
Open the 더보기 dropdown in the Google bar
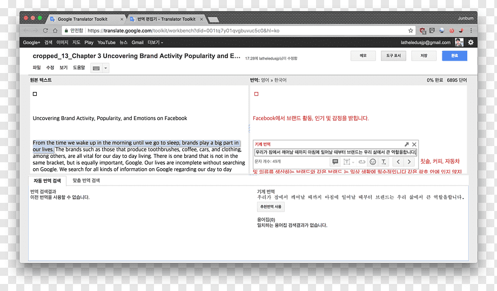[x=156, y=43]
